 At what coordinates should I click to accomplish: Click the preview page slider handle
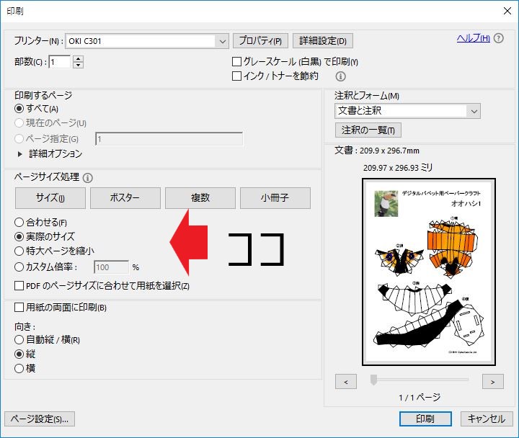(373, 380)
